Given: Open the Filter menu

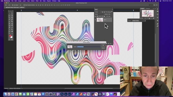Looking at the screenshot, I should [37, 1].
